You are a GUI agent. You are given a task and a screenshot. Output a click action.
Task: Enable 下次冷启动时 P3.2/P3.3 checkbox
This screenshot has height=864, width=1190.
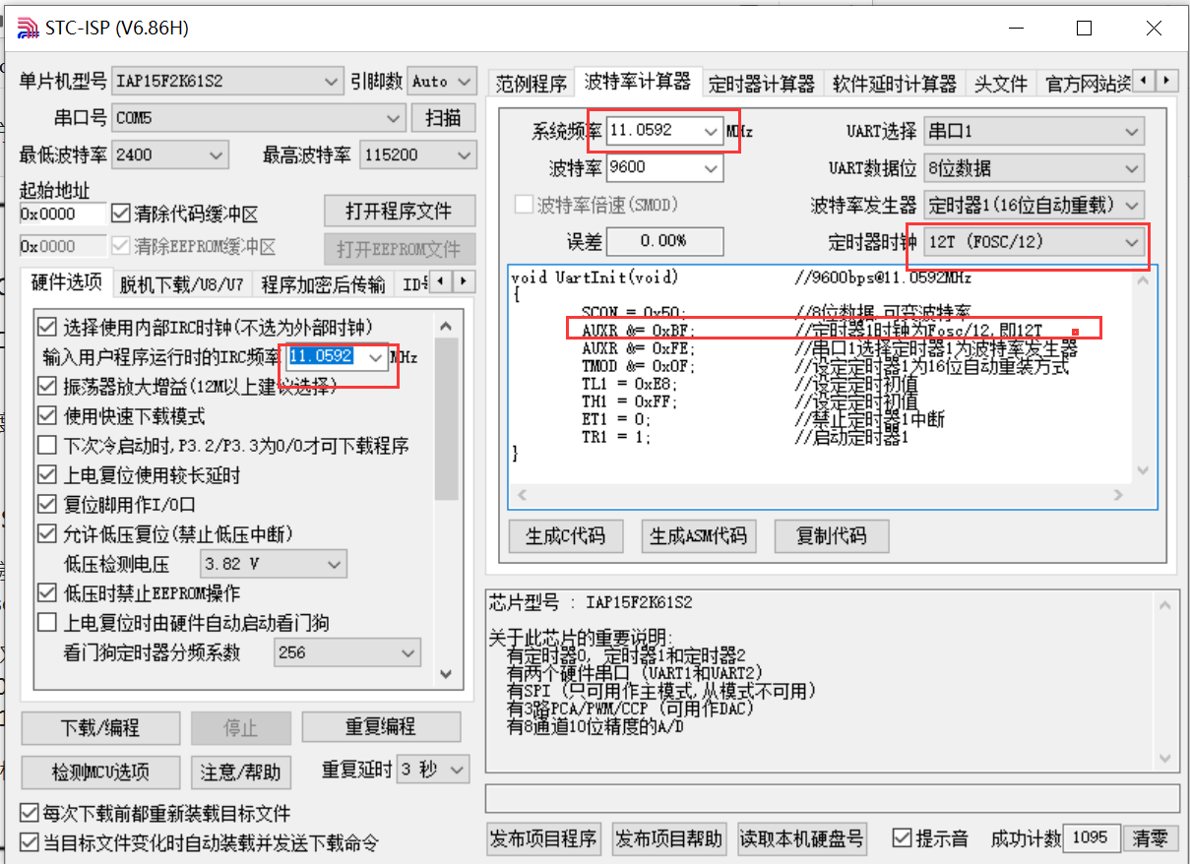pos(46,445)
